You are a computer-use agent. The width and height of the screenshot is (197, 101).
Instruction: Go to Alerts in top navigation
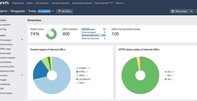tap(30, 3)
